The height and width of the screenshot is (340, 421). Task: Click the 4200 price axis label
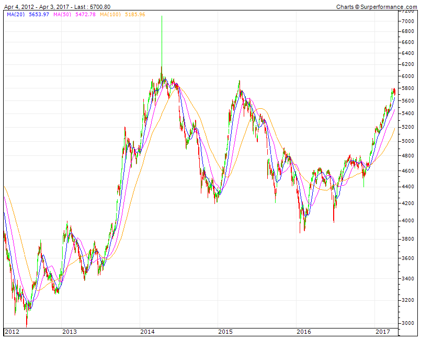(x=408, y=203)
